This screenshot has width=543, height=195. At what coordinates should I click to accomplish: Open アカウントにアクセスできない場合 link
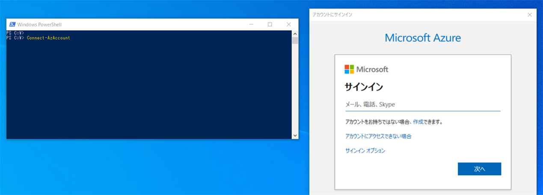coord(378,137)
